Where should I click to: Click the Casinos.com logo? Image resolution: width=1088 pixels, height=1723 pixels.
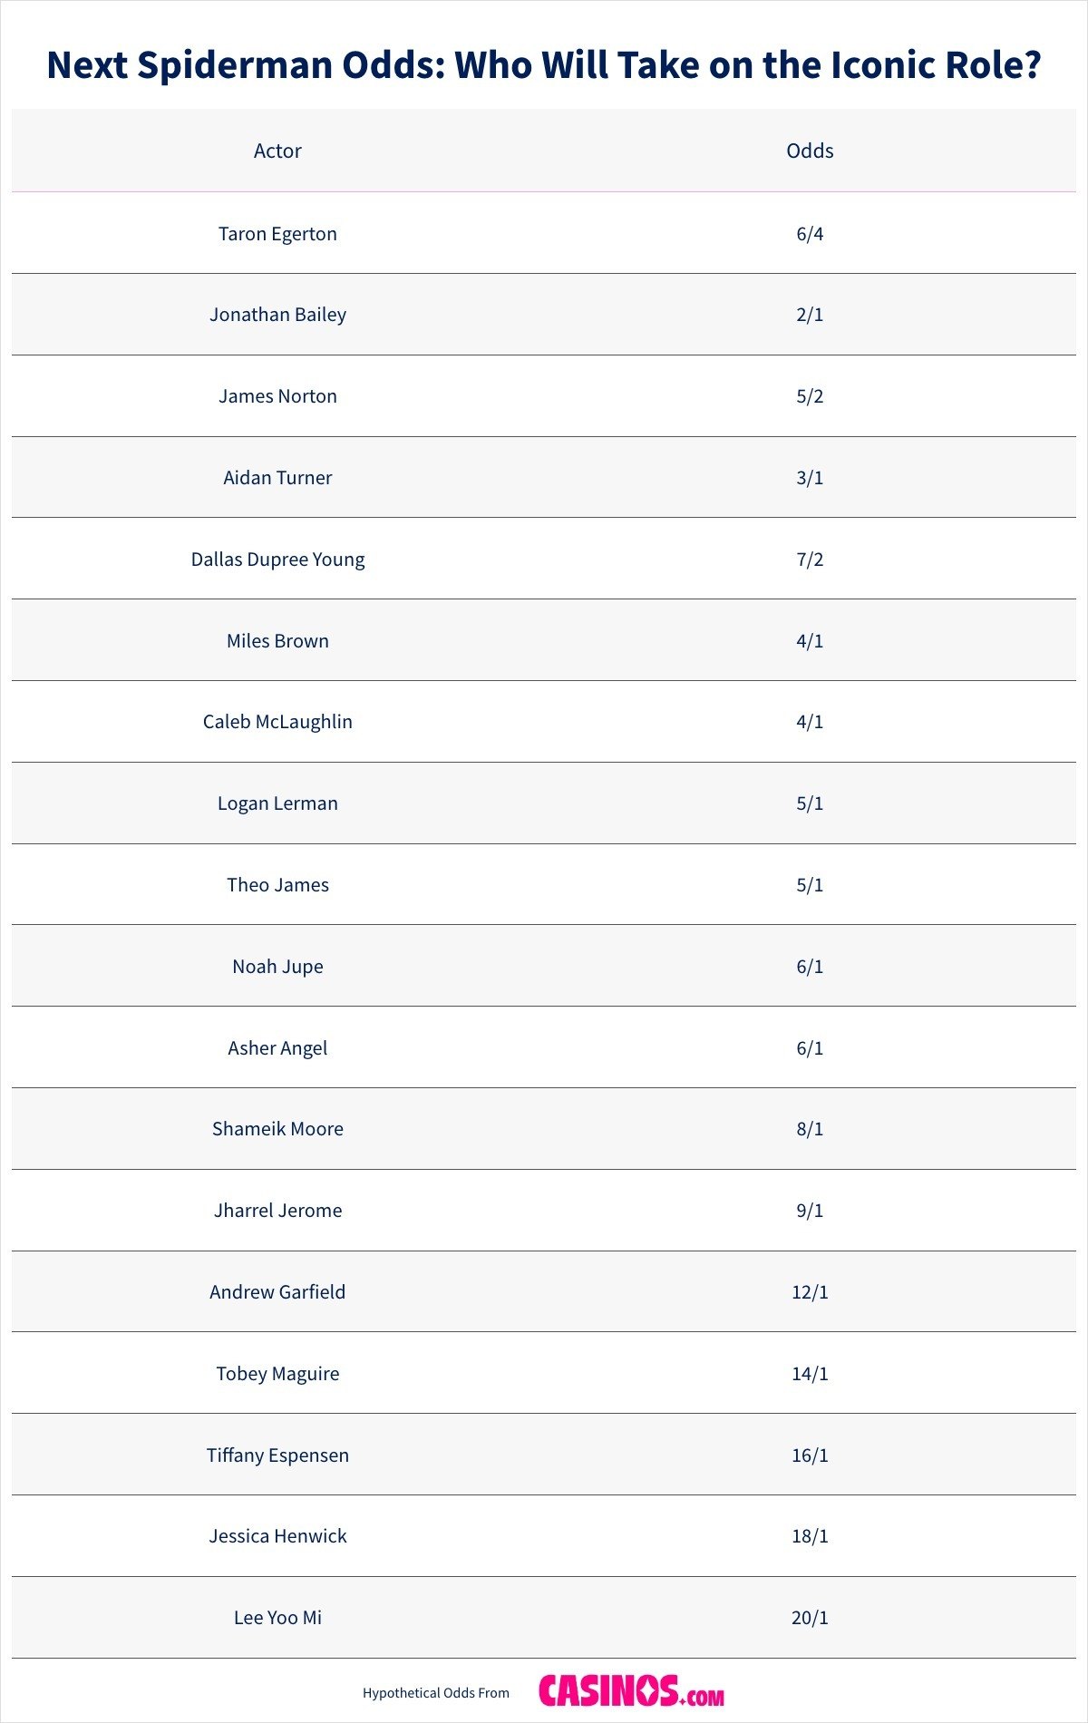(631, 1692)
